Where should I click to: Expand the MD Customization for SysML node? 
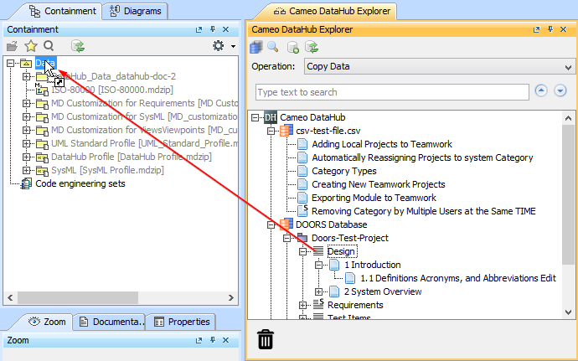[x=26, y=116]
